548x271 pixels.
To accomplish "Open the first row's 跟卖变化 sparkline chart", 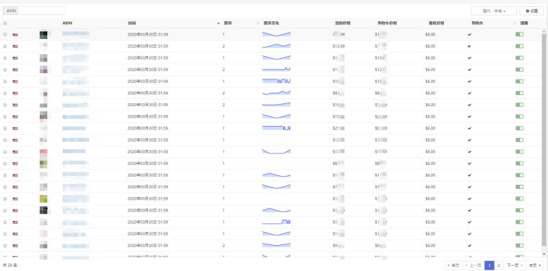I will (276, 34).
